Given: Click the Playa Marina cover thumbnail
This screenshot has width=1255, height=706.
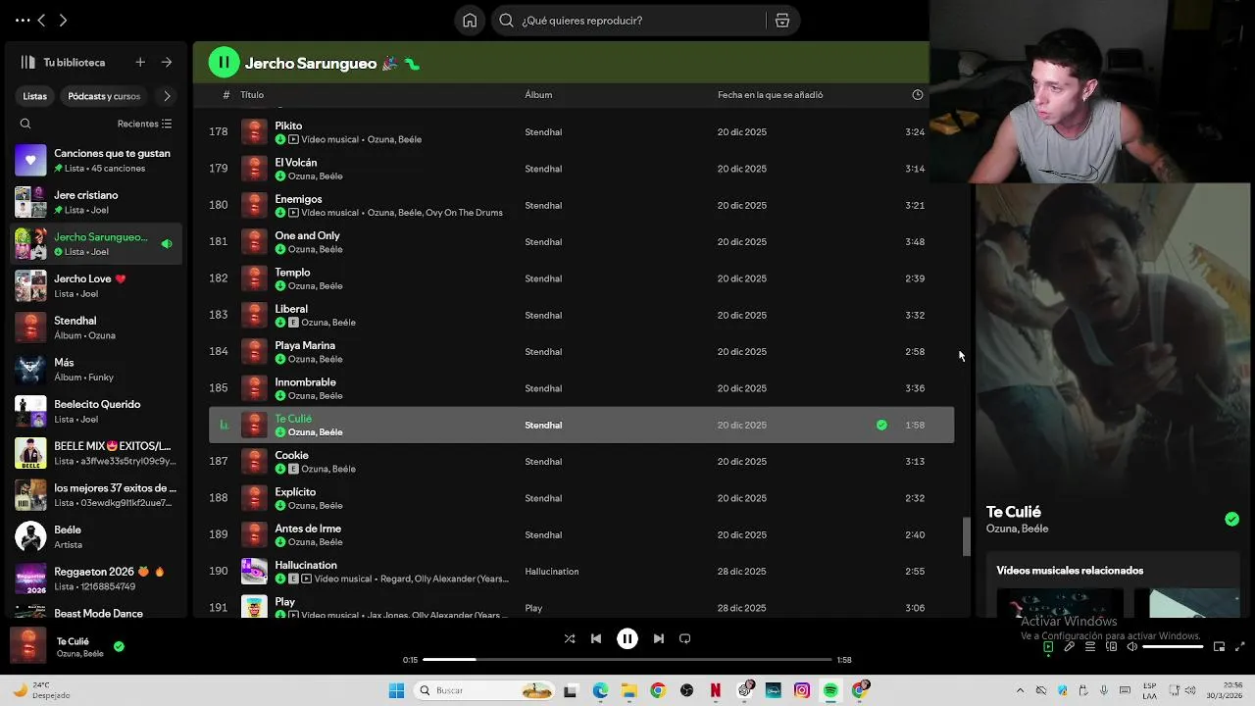Looking at the screenshot, I should coord(254,351).
